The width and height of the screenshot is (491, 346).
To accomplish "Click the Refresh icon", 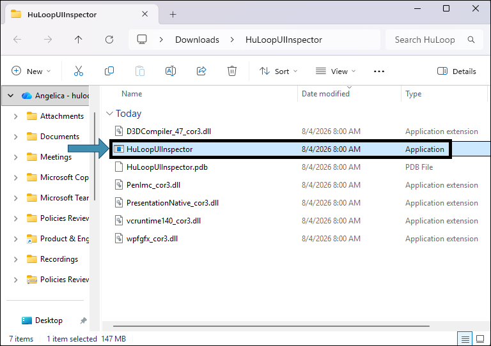I will point(109,40).
